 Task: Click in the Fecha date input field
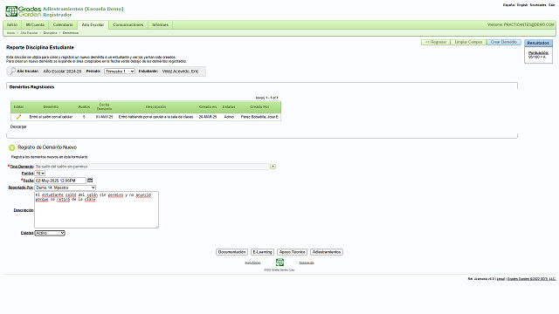pyautogui.click(x=60, y=181)
